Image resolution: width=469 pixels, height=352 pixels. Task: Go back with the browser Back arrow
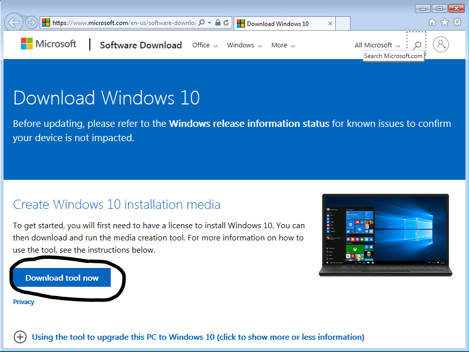coord(13,22)
